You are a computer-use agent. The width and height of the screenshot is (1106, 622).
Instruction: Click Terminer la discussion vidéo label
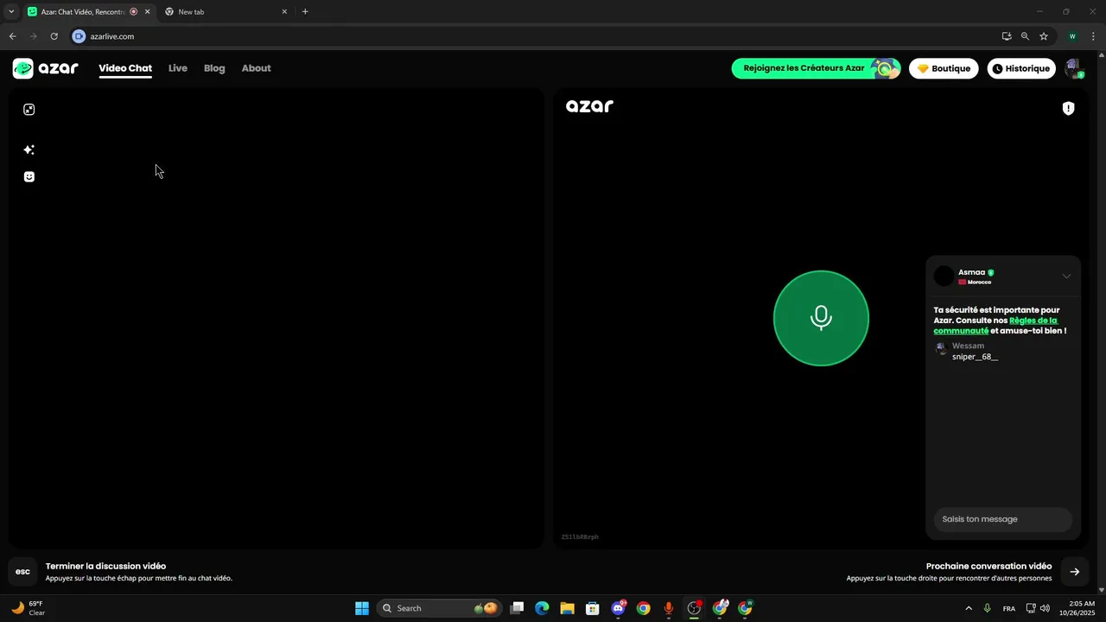(x=105, y=567)
